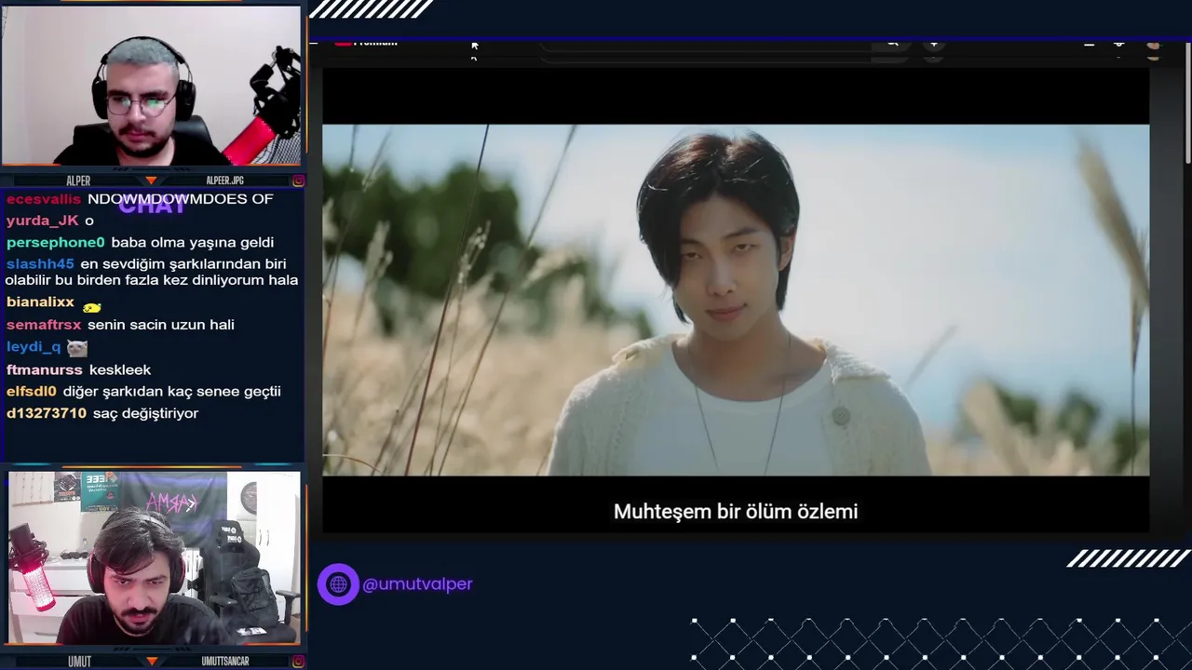
Task: Click the top webcam feed of Alper
Action: click(x=151, y=86)
